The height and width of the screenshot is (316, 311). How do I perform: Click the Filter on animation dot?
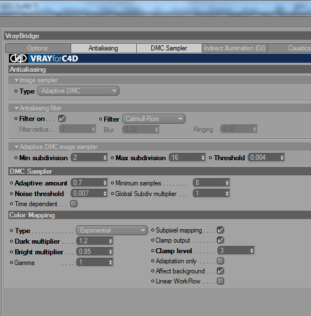16,119
